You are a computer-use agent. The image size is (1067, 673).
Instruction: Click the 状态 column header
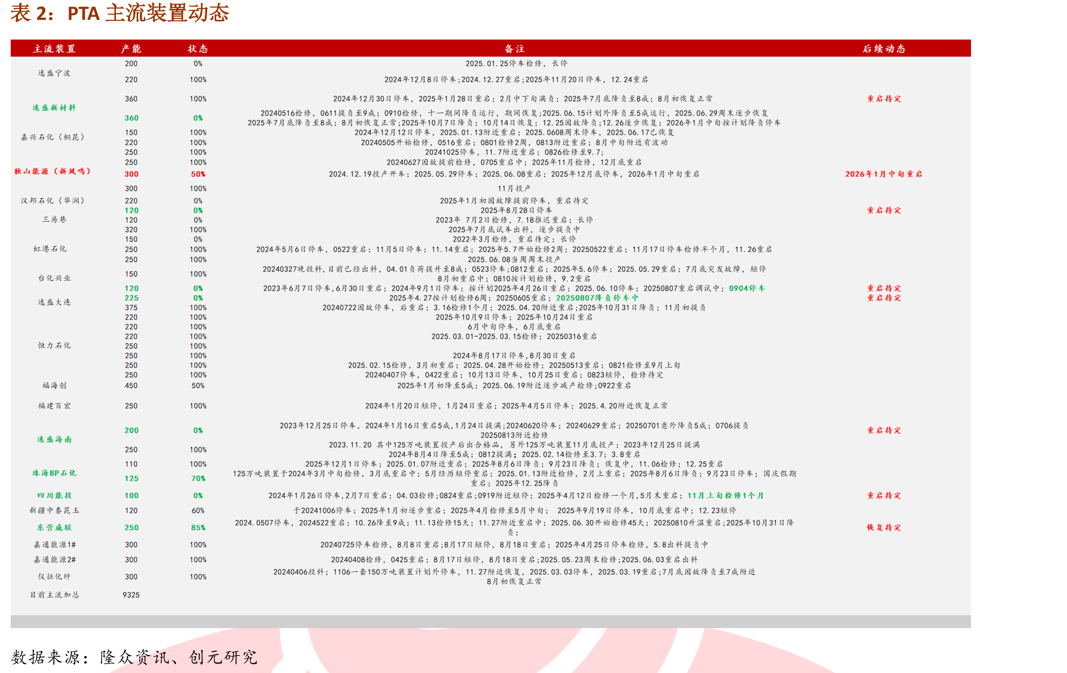pyautogui.click(x=198, y=49)
